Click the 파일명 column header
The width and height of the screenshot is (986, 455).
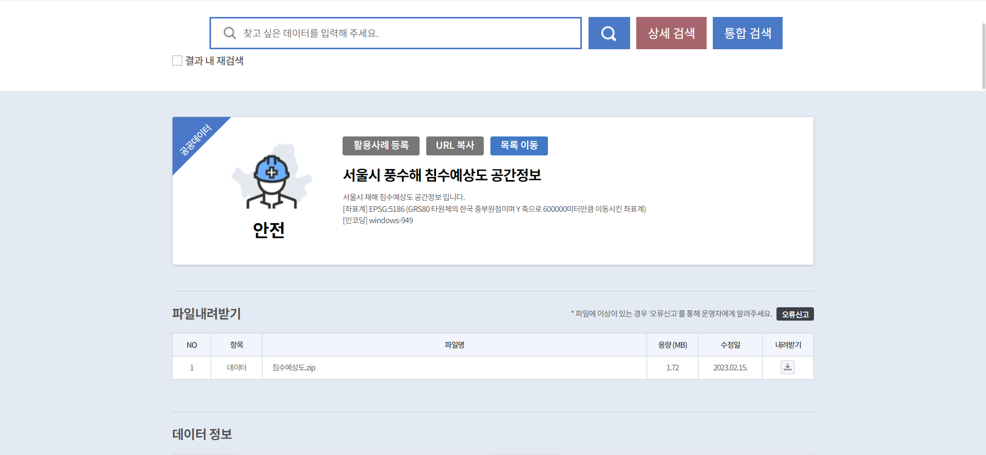[454, 345]
